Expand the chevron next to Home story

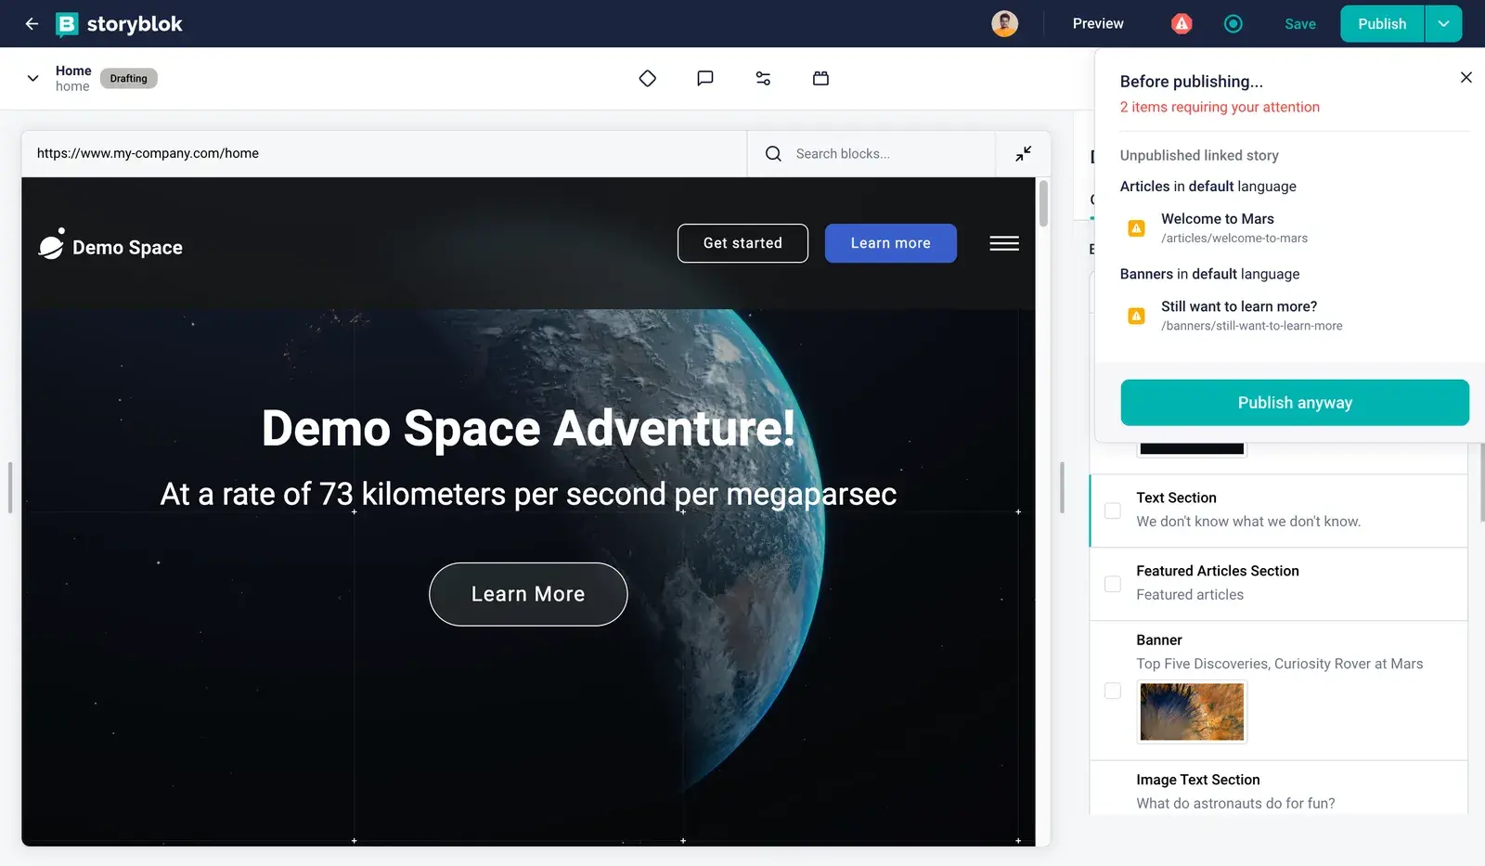click(x=33, y=78)
